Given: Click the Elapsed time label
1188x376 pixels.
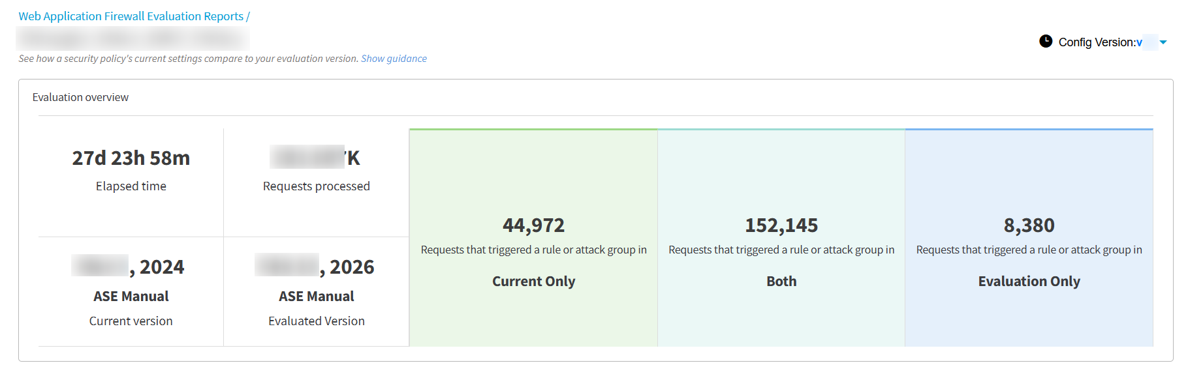Looking at the screenshot, I should (x=131, y=186).
